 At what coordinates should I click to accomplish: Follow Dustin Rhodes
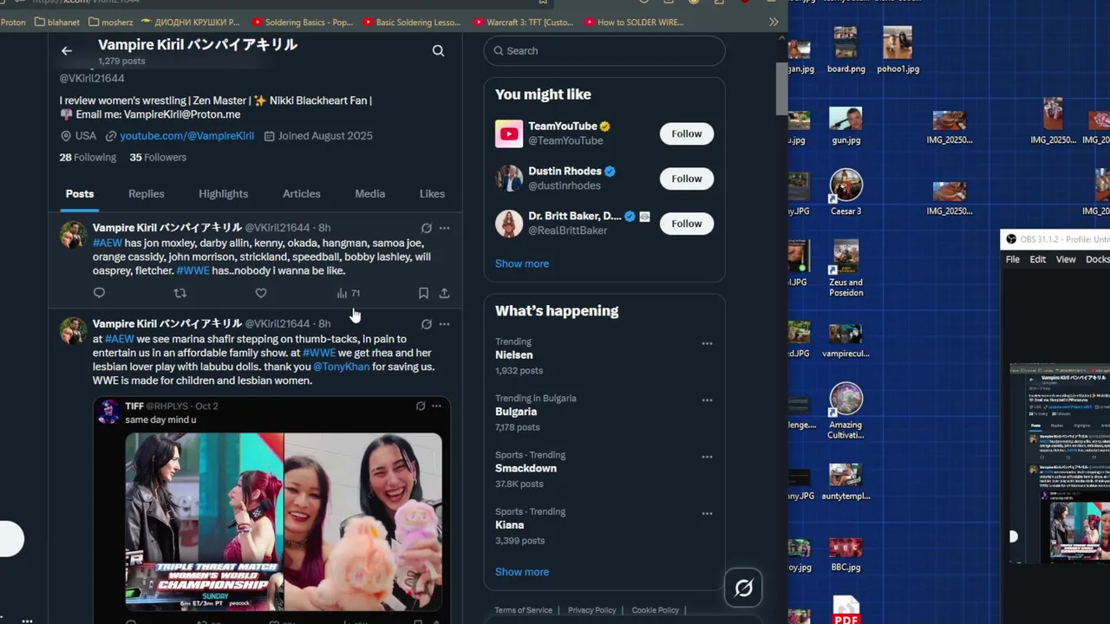click(x=686, y=179)
